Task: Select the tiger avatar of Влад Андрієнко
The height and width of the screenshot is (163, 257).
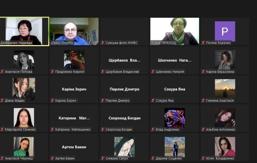Action: point(175,118)
